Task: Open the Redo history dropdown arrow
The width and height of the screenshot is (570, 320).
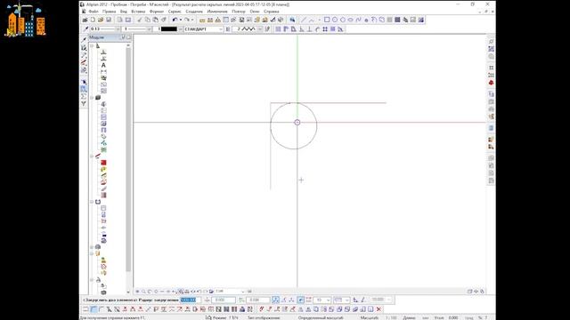Action: click(192, 20)
